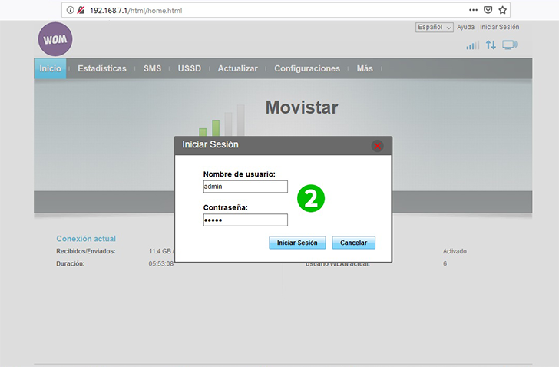This screenshot has width=559, height=367.
Task: Click the signal strength icon
Action: click(x=473, y=45)
